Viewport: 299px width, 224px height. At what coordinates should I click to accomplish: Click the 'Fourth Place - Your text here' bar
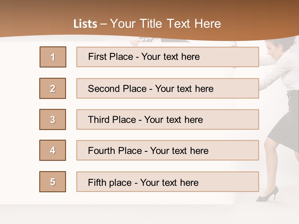(168, 150)
